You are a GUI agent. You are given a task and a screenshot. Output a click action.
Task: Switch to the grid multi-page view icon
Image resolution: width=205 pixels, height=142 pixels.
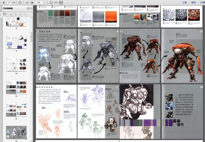pyautogui.click(x=61, y=2)
